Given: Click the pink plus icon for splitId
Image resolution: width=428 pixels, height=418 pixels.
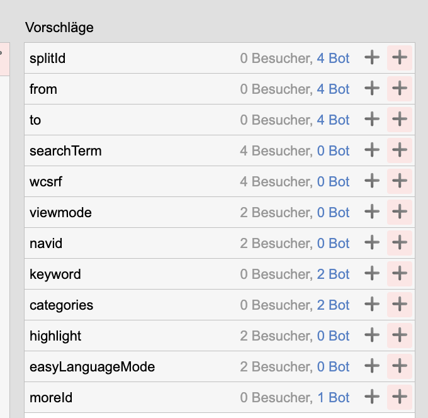Looking at the screenshot, I should click(x=400, y=58).
